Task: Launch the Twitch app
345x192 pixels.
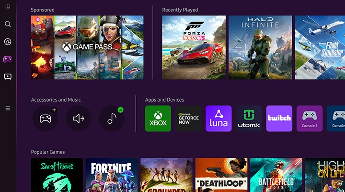Action: click(x=279, y=119)
